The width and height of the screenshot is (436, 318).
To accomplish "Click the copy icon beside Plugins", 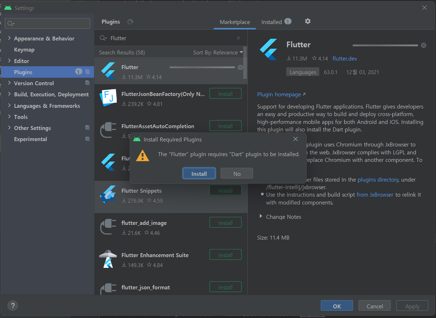I will pos(87,72).
